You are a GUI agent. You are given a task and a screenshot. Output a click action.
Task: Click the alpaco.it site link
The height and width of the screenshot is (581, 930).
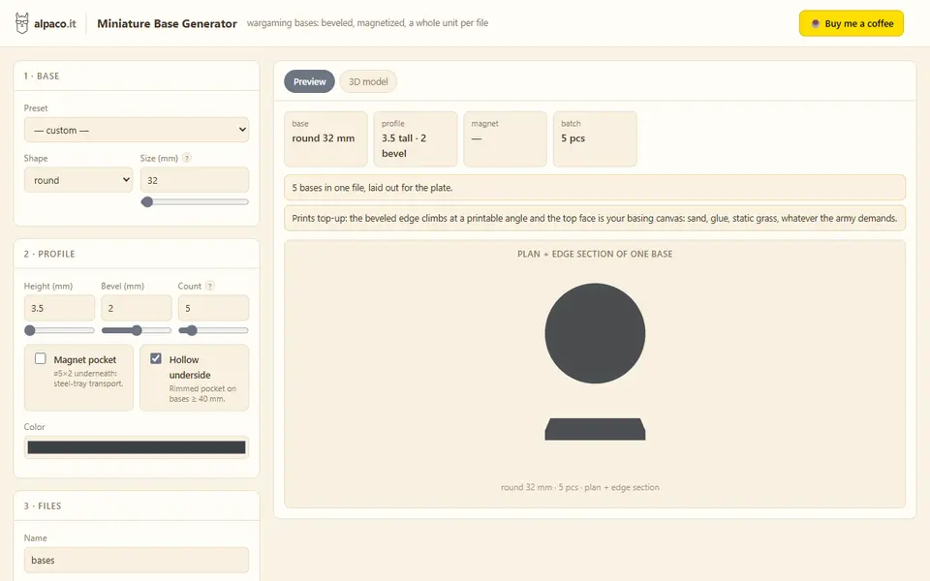(54, 23)
